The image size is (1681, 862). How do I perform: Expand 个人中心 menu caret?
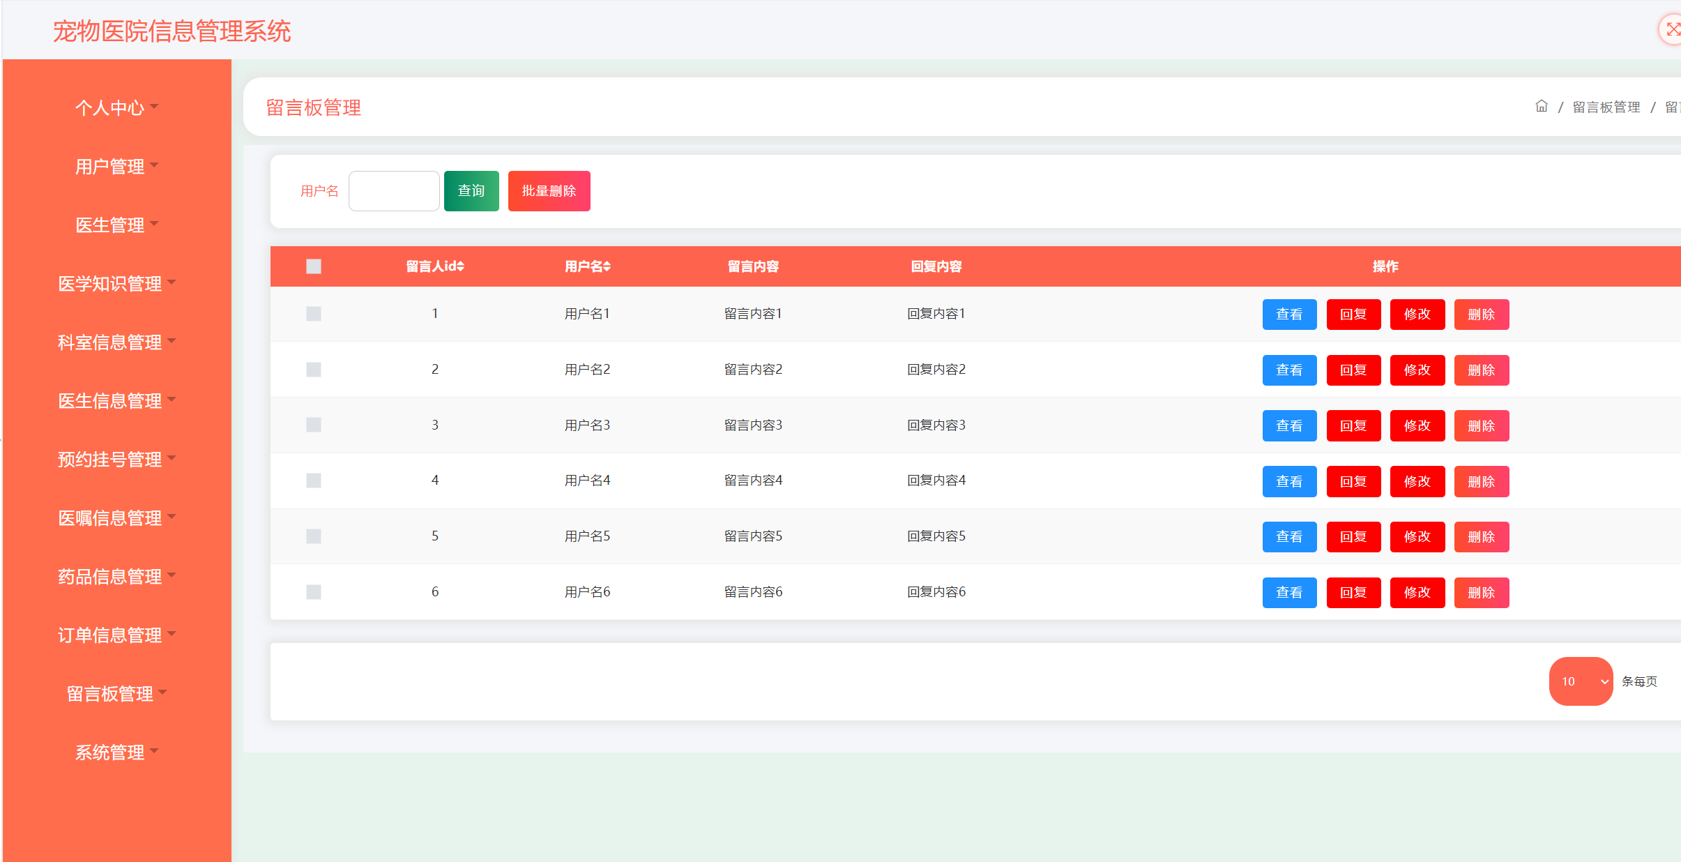coord(154,107)
